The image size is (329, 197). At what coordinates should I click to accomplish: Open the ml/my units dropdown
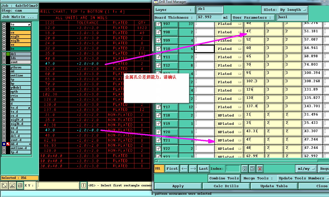click(x=306, y=168)
